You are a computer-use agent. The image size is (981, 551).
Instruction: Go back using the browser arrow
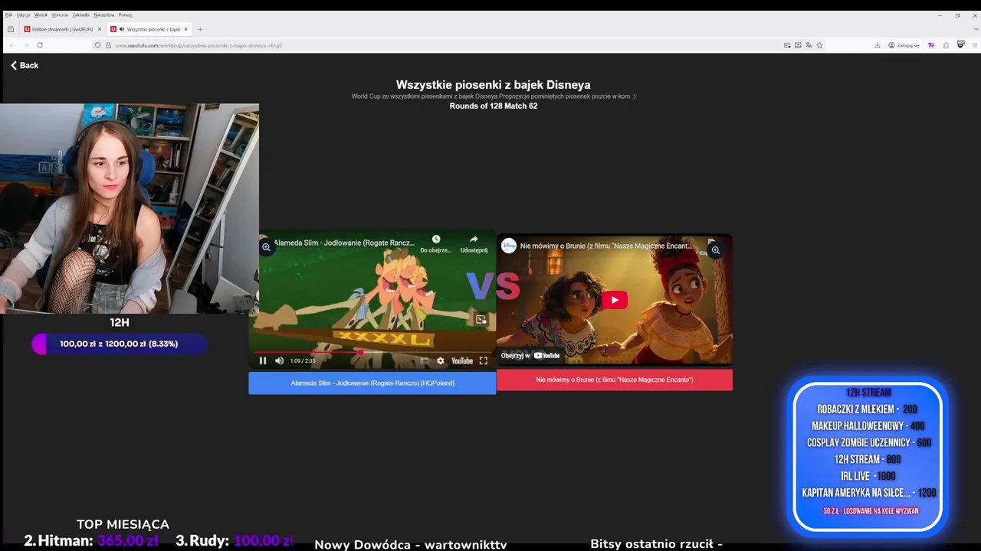tap(11, 45)
